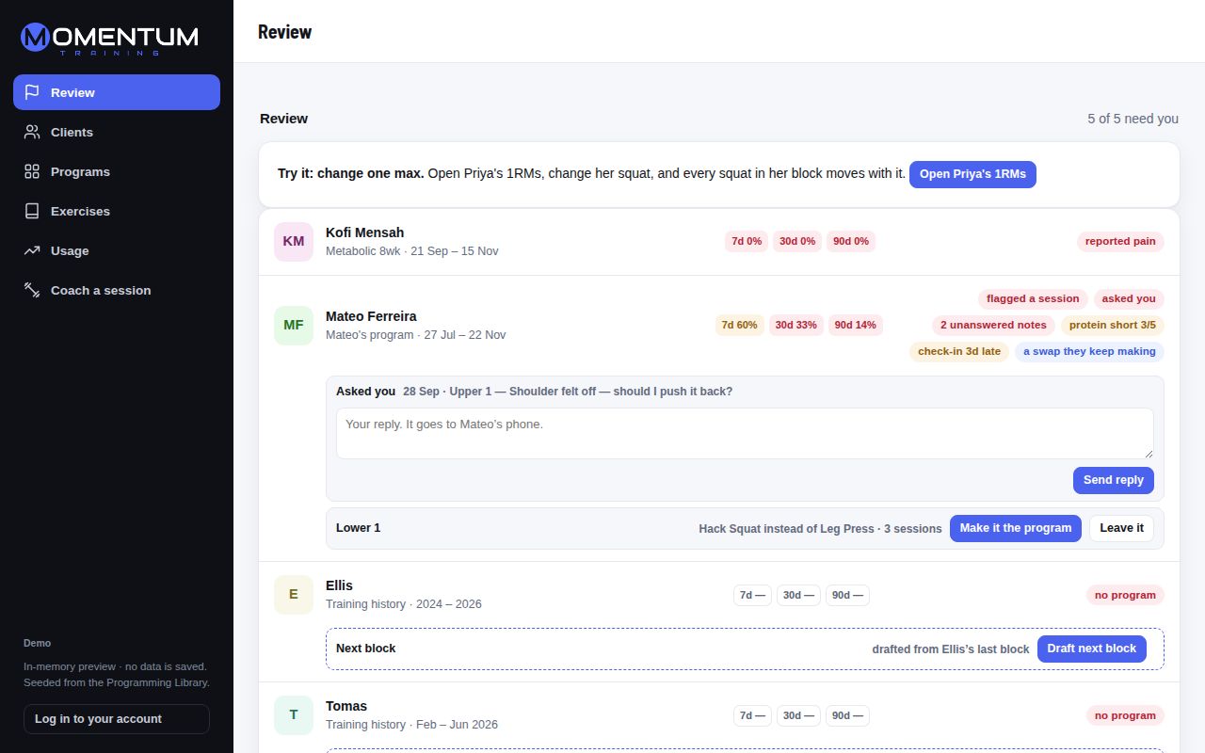
Task: Click the grid icon beside Programs
Action: 32,171
